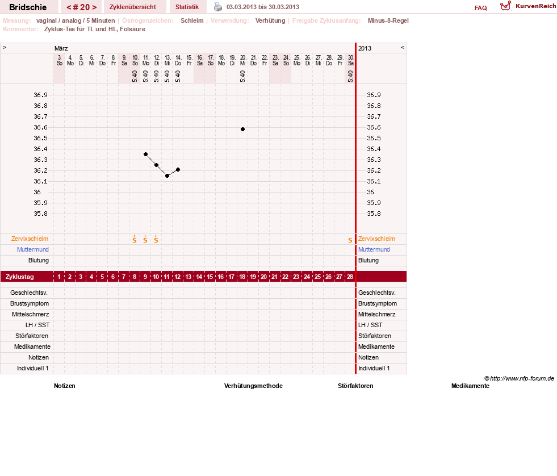The image size is (557, 476).
Task: Select the temperature point on 14. Do
Action: [178, 170]
